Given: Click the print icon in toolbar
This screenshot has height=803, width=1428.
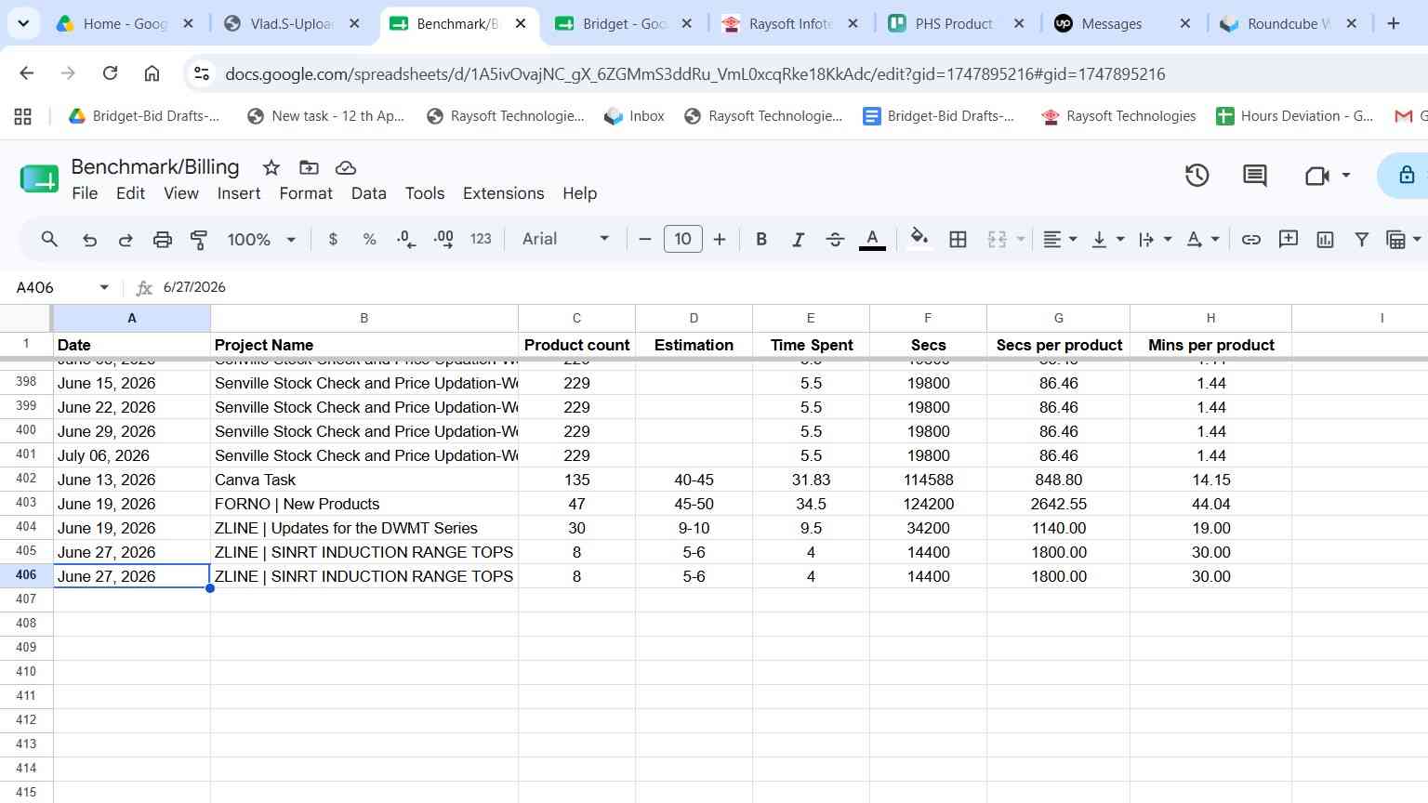Looking at the screenshot, I should coord(162,239).
